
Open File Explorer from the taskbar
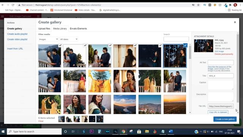point(147,132)
